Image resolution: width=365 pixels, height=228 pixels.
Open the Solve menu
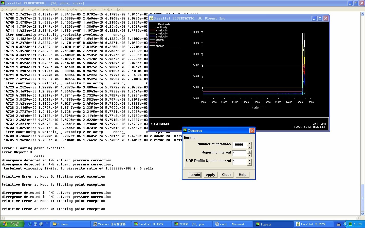[35, 9]
